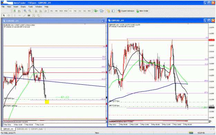Switch timeframe to M15
Image resolution: width=216 pixels, height=135 pixels.
[61, 11]
